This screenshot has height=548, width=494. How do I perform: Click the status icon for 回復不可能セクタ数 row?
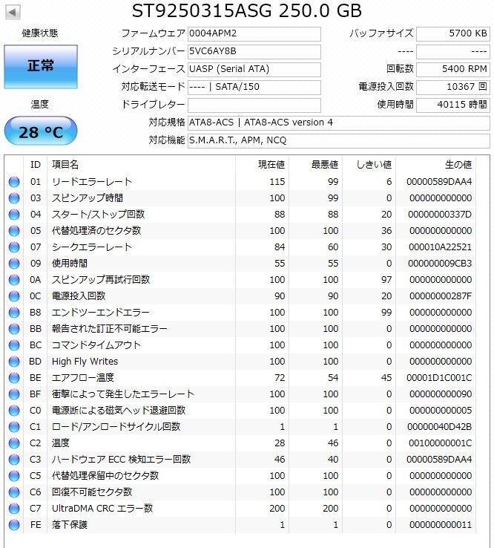(14, 492)
